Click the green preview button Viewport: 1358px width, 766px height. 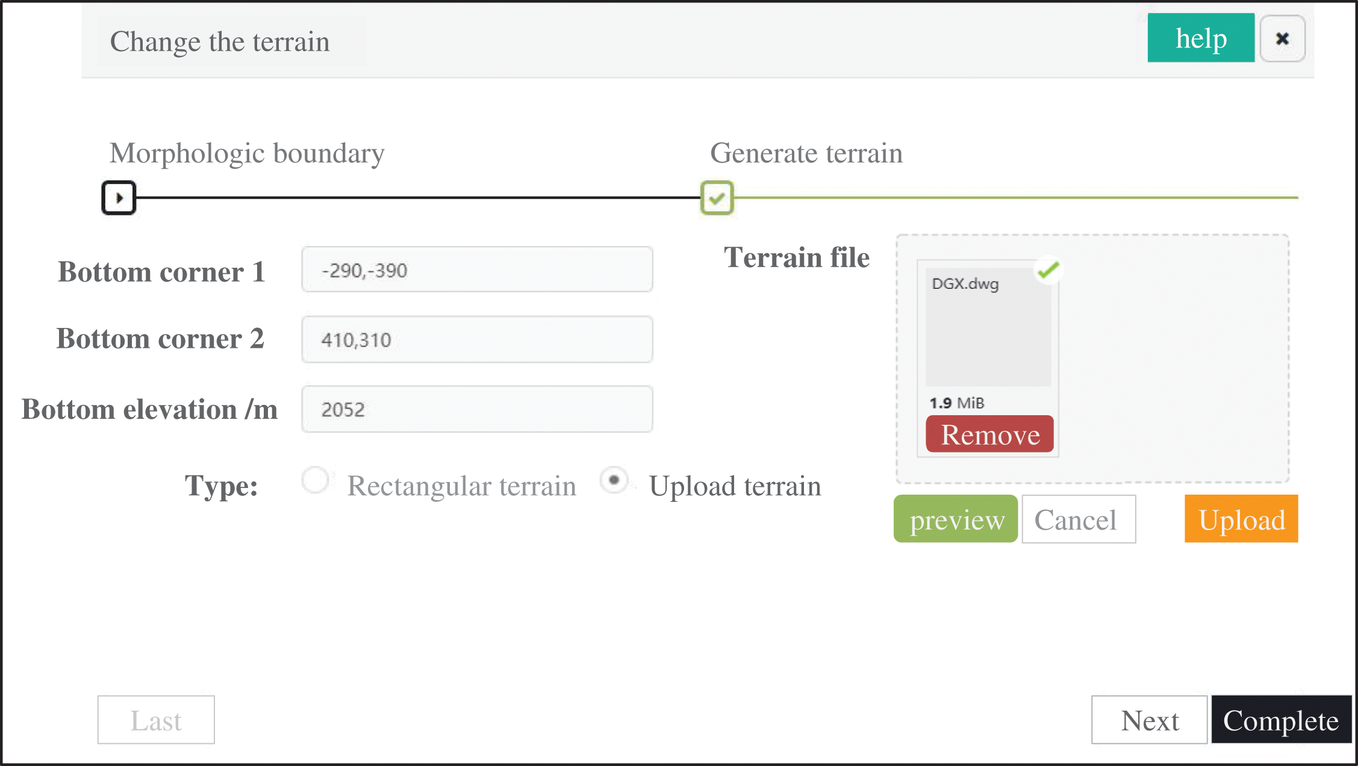coord(956,519)
